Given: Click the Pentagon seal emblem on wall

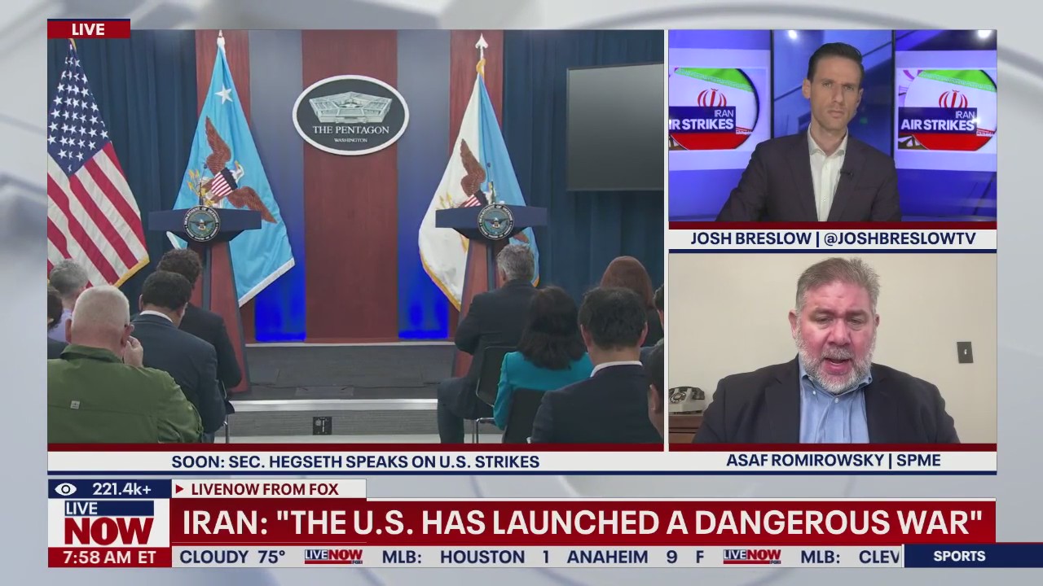Looking at the screenshot, I should click(350, 115).
